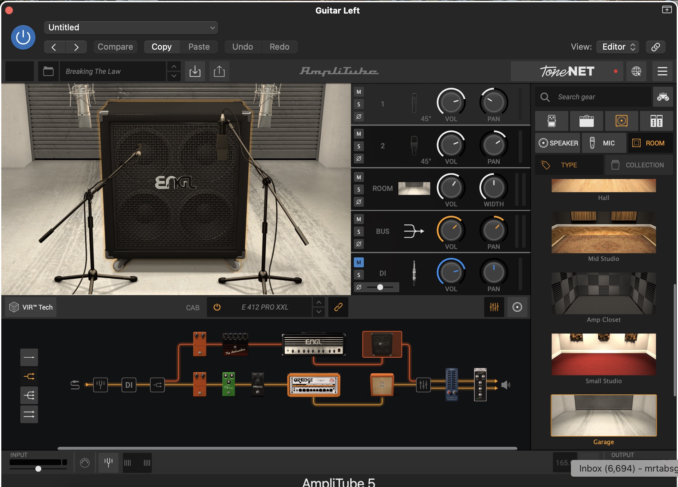Open the preset browser folder icon

point(48,71)
